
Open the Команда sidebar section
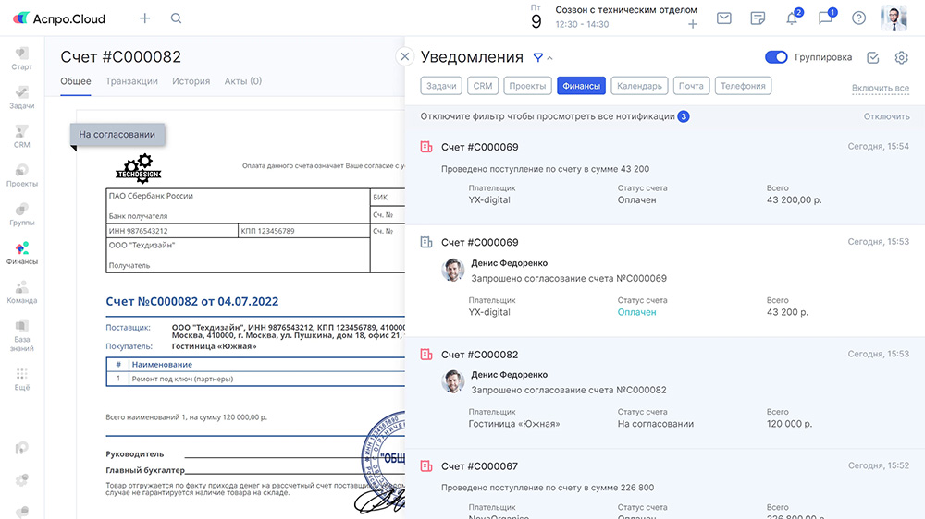(22, 292)
